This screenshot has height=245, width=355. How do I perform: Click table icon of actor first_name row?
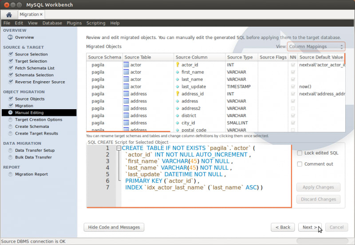(126, 72)
